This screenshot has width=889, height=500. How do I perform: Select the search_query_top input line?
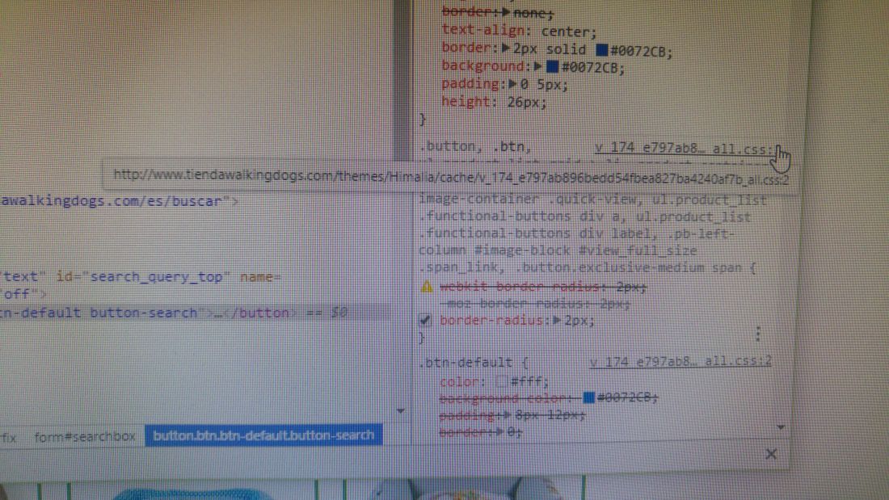(141, 277)
